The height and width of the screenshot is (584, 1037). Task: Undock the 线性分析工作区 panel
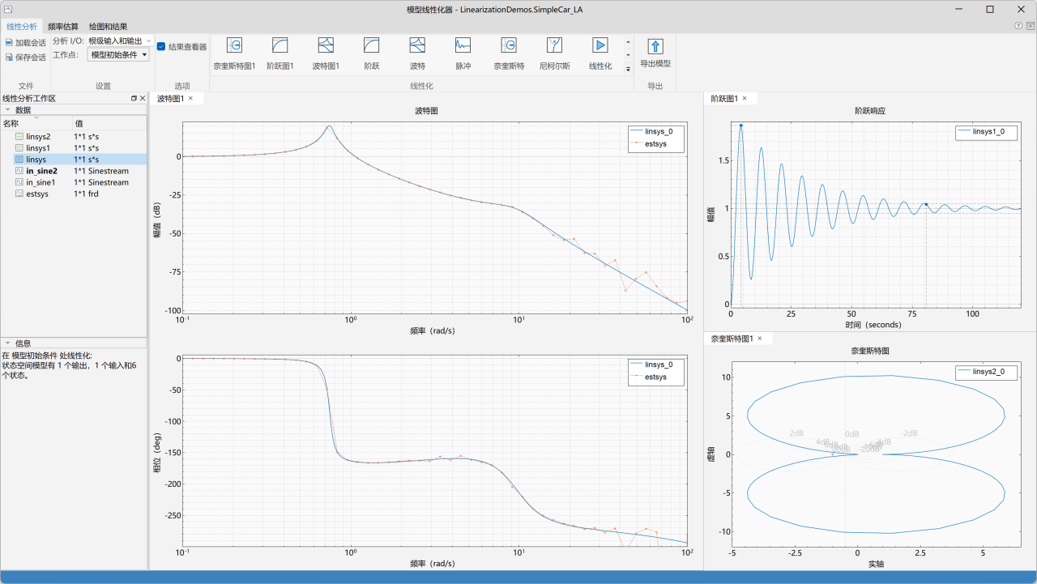[x=134, y=98]
